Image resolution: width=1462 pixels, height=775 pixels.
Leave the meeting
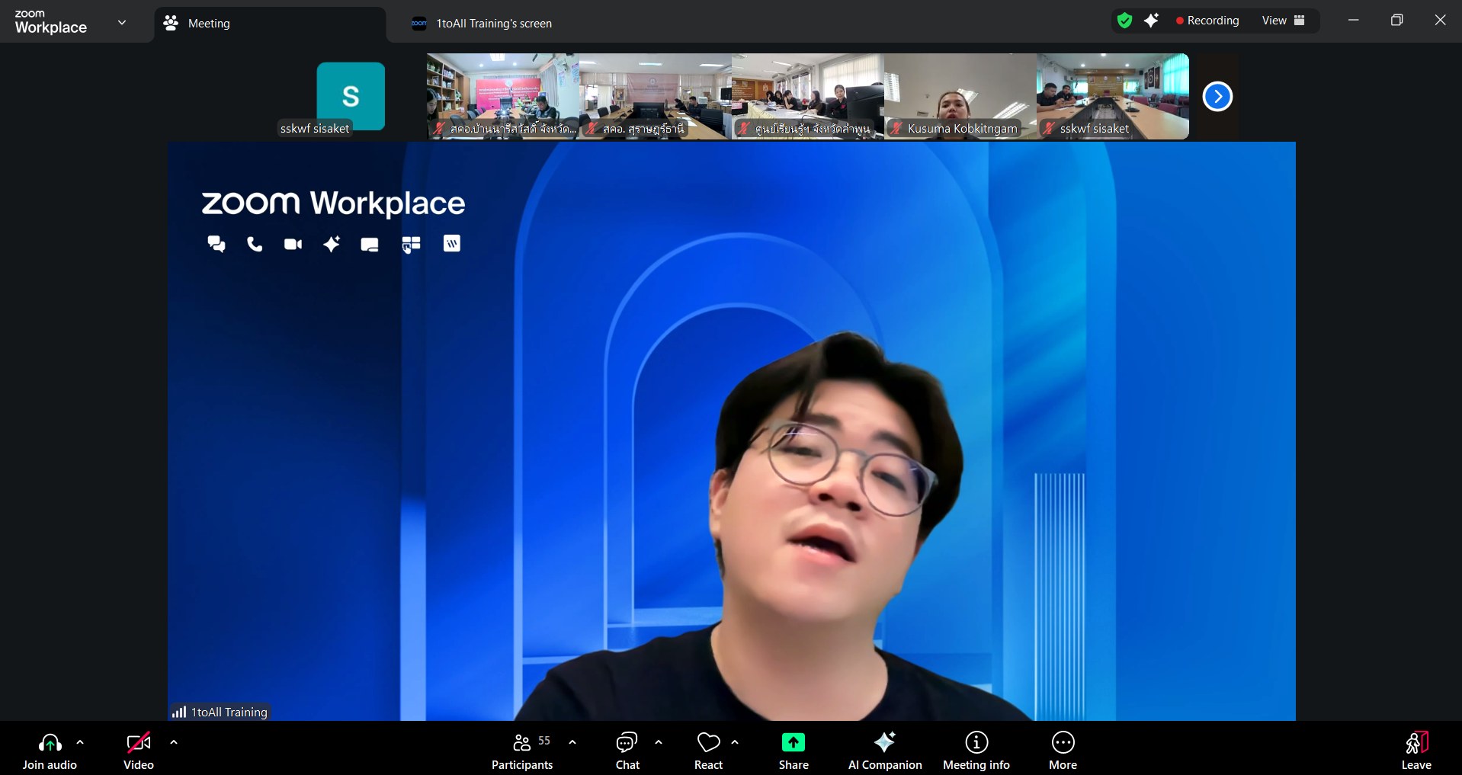1416,751
